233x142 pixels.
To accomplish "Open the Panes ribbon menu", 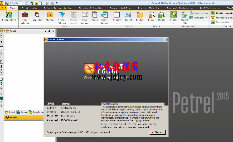I will pyautogui.click(x=95, y=17).
